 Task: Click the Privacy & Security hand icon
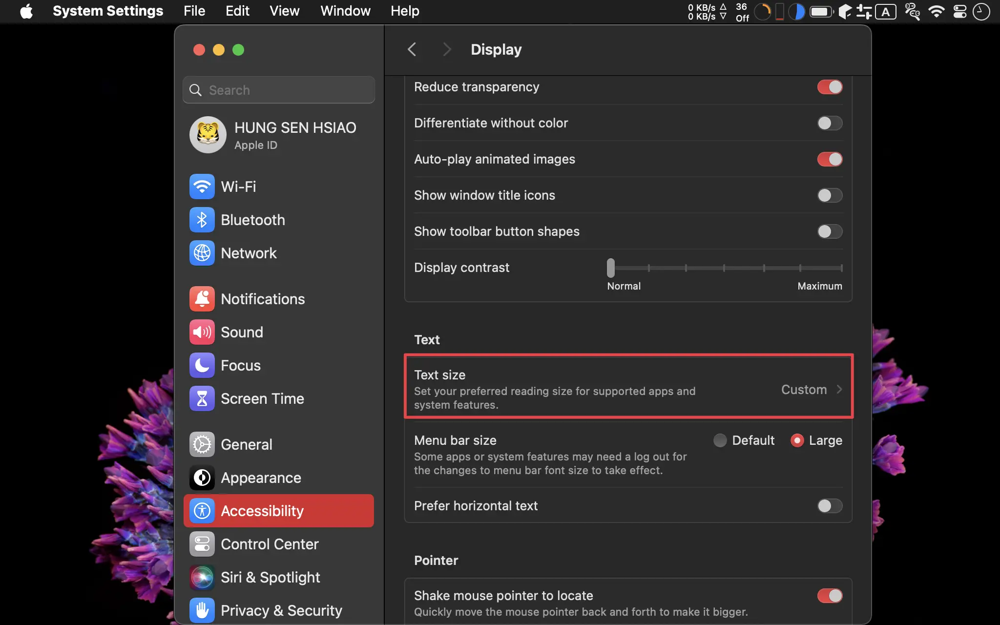tap(202, 610)
